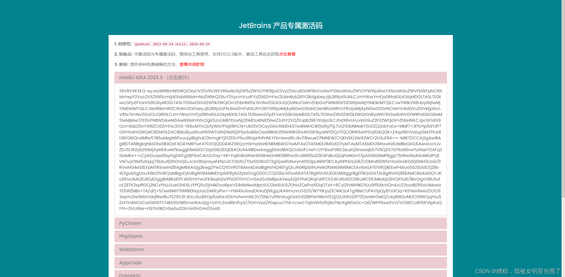
Task: Open the 查看详细教程 tutorial link
Action: coord(192,64)
